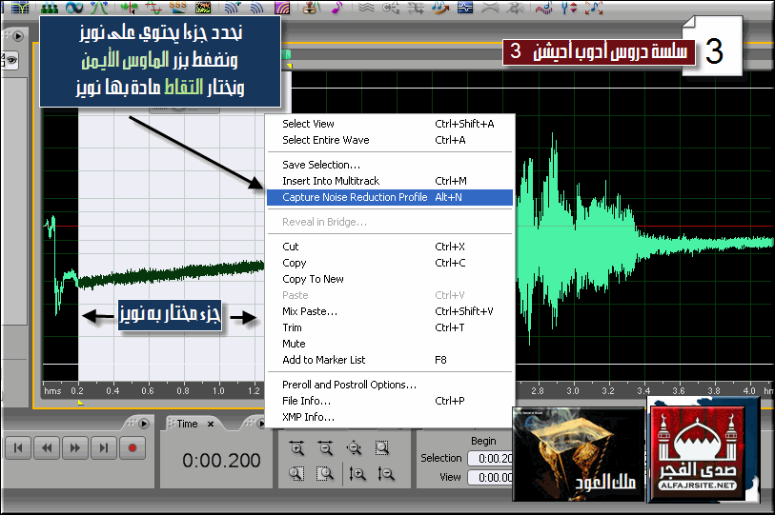The height and width of the screenshot is (515, 775).
Task: Open the transport panel options menu
Action: click(144, 424)
